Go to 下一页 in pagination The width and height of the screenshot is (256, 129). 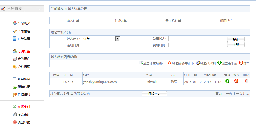(237, 94)
